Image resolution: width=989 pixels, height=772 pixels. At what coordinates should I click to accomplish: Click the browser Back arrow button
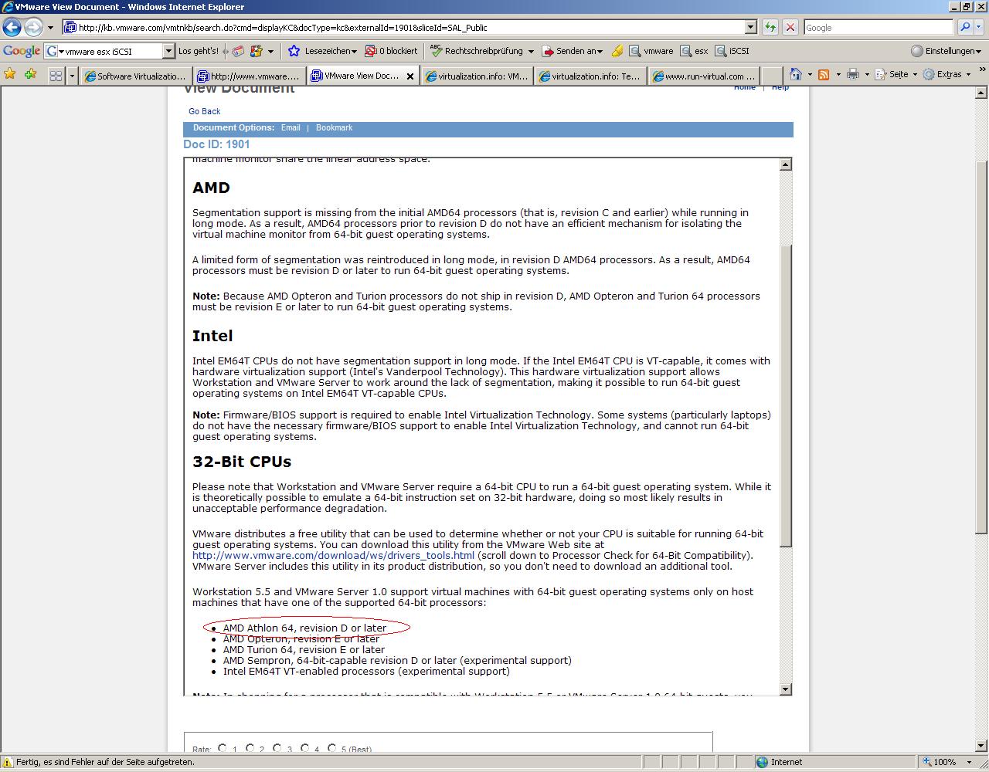[12, 27]
